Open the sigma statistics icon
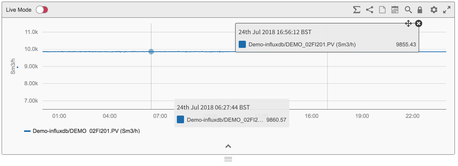Viewport: 458px width, 166px height. 357,10
